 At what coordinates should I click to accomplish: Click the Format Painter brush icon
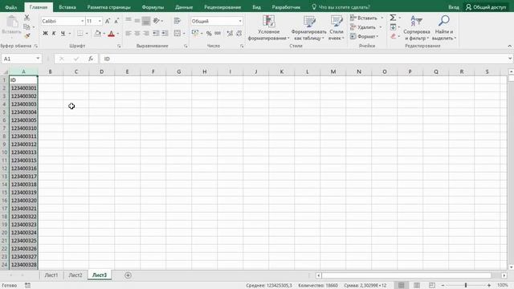[x=27, y=35]
